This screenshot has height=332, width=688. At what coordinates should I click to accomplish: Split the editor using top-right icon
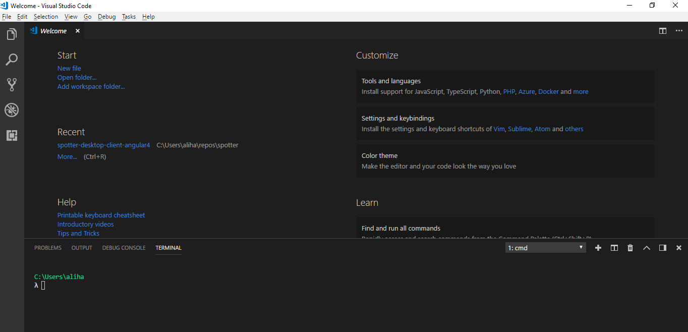tap(663, 31)
